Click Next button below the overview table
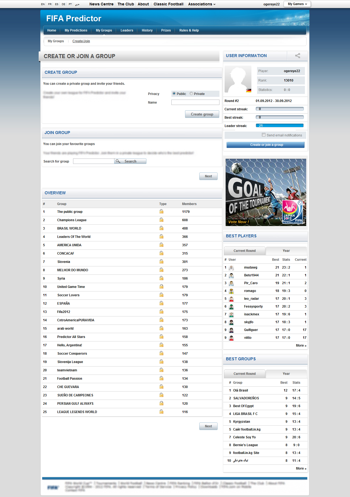The image size is (350, 497). pyautogui.click(x=208, y=426)
